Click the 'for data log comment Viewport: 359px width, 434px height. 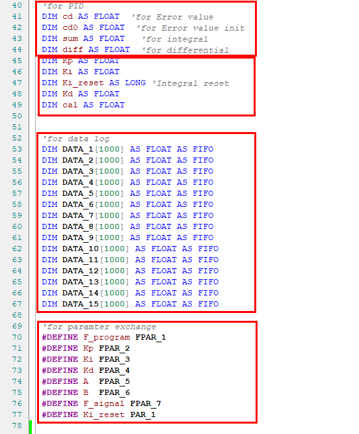(76, 139)
